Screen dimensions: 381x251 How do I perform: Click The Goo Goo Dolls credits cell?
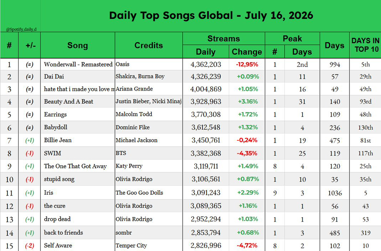click(x=148, y=193)
